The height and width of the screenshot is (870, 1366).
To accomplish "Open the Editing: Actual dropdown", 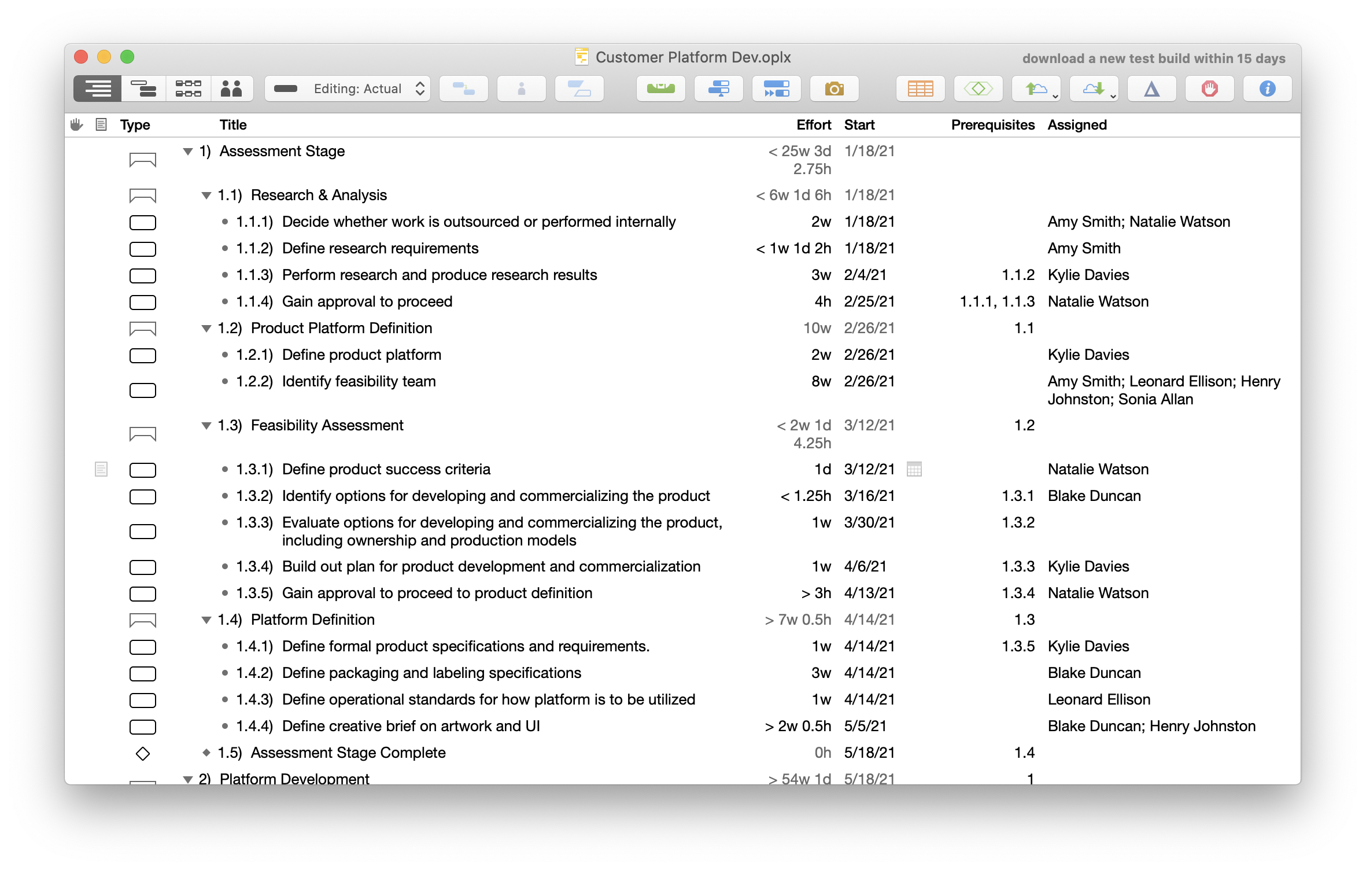I will 348,89.
